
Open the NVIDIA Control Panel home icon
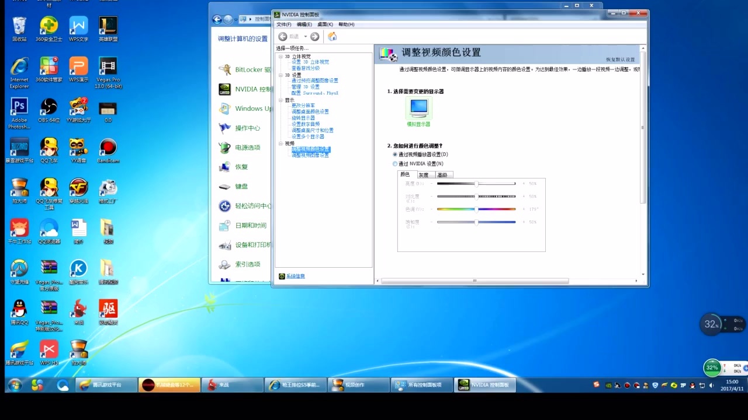pyautogui.click(x=333, y=37)
